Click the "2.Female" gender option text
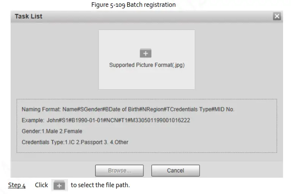This screenshot has height=194, width=291. pyautogui.click(x=71, y=131)
